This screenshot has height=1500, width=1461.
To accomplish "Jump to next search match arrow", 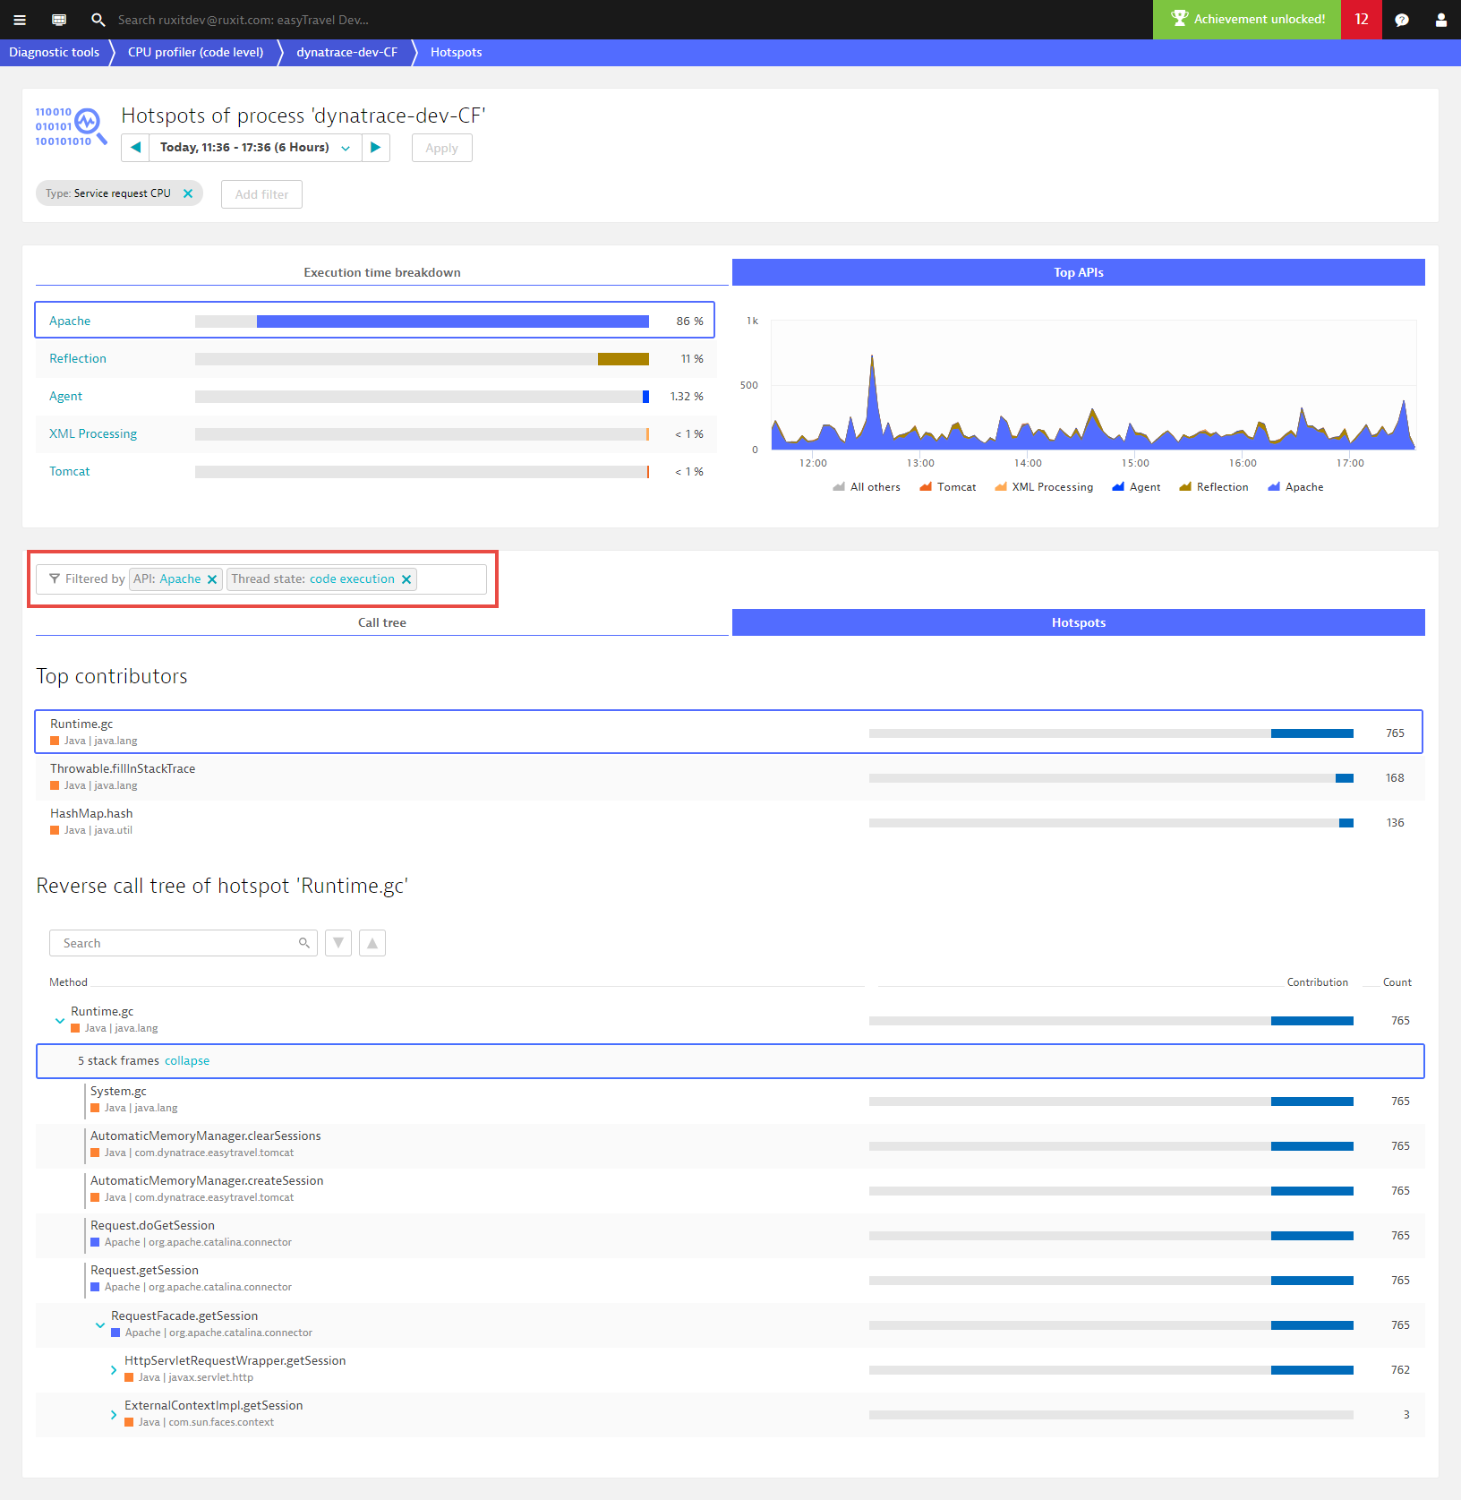I will point(338,943).
